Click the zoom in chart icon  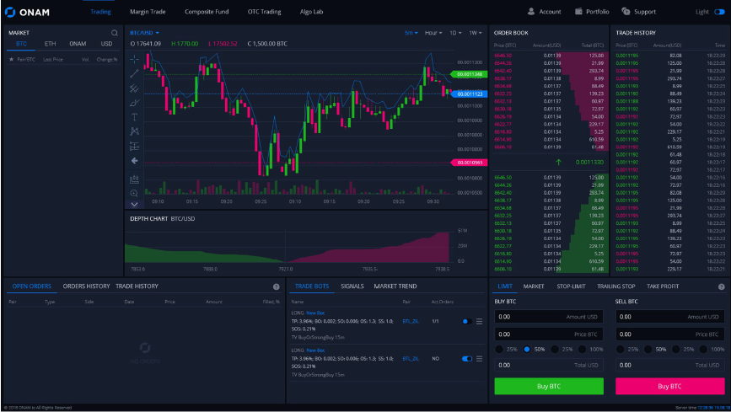click(134, 193)
